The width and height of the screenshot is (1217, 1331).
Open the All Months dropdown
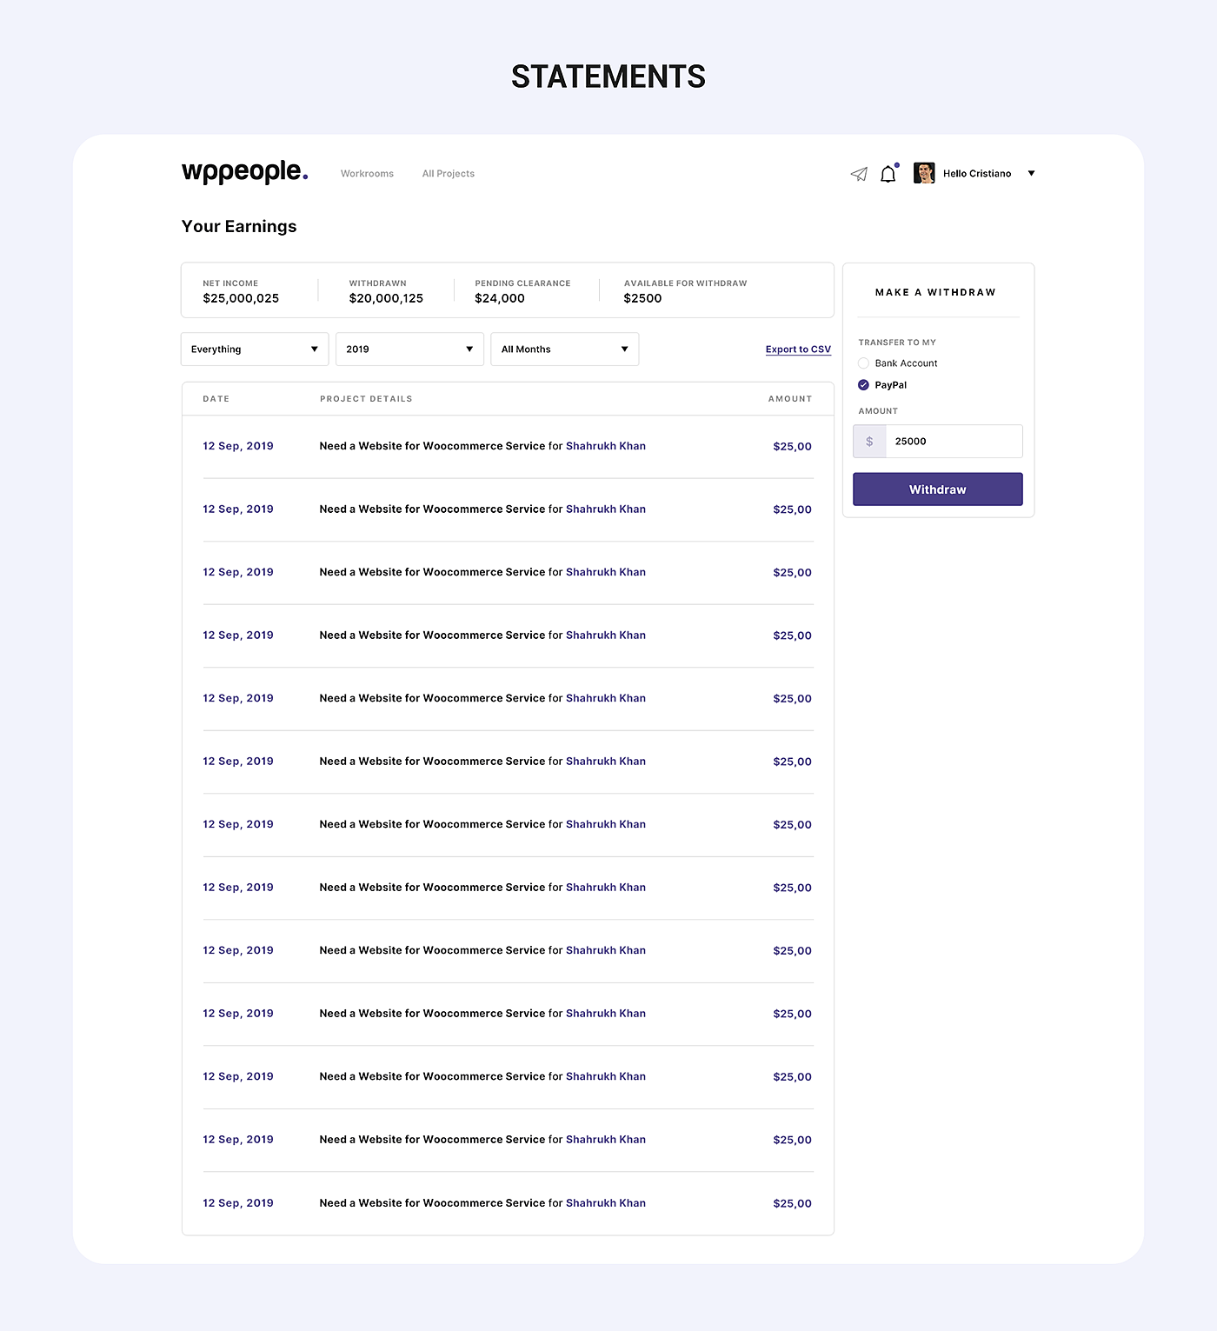coord(564,349)
